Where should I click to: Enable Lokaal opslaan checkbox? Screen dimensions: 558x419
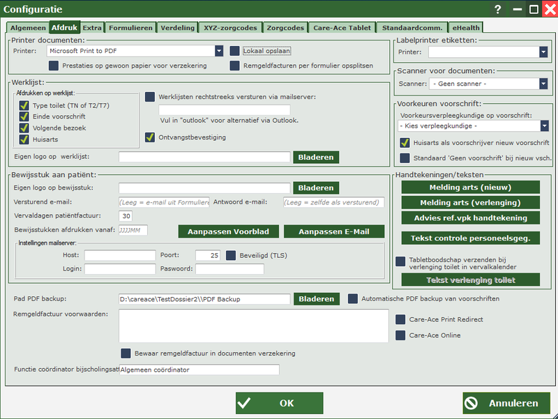[x=234, y=51]
